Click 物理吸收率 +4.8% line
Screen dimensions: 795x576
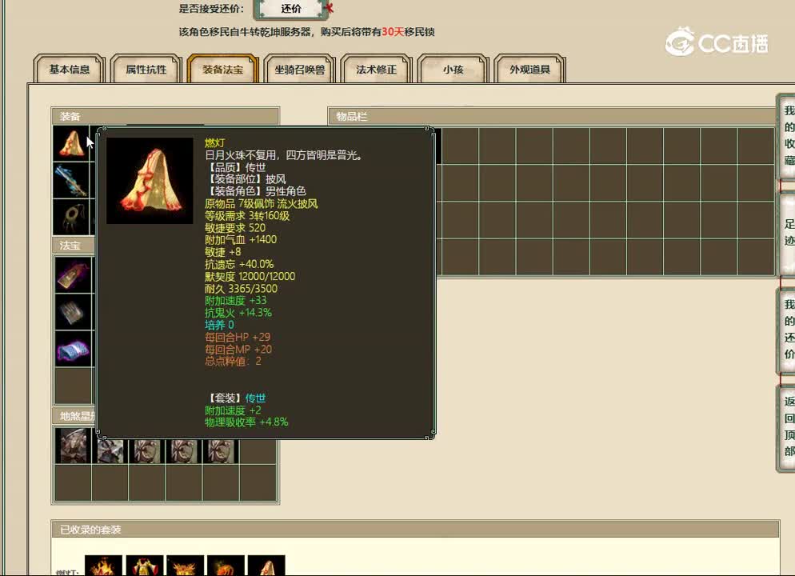pos(246,422)
